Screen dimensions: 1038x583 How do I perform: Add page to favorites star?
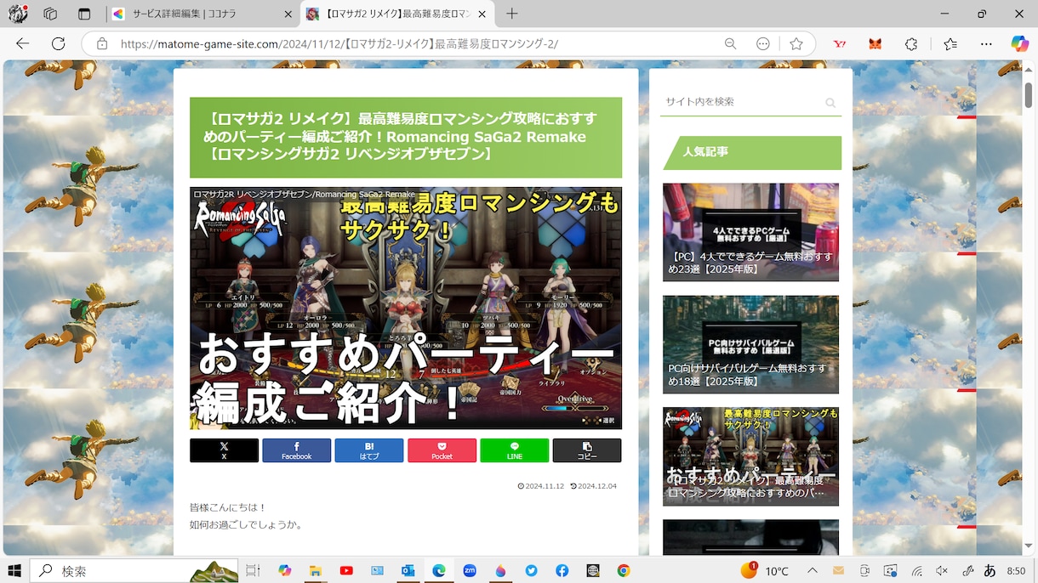click(796, 43)
